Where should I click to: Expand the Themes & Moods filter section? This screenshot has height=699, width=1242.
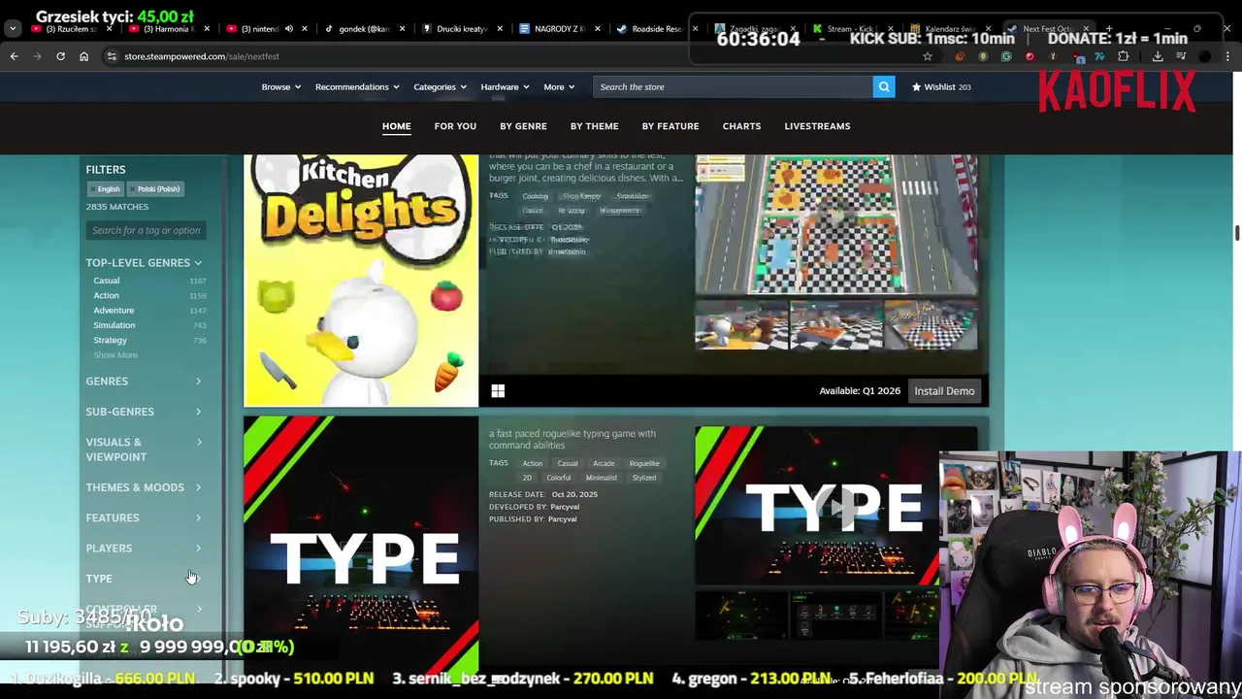coord(144,487)
